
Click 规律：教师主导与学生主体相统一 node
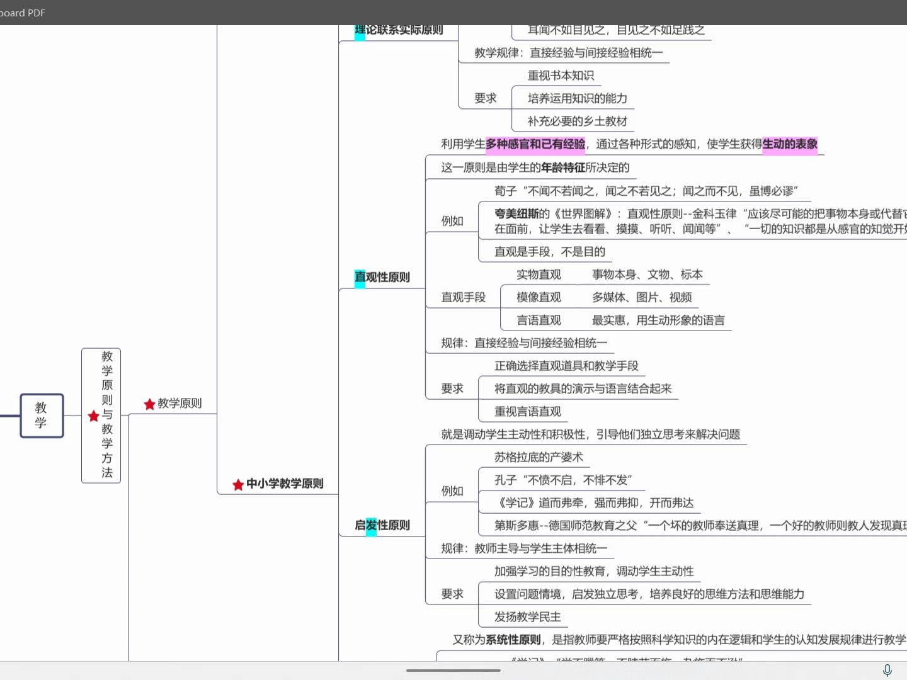(524, 548)
